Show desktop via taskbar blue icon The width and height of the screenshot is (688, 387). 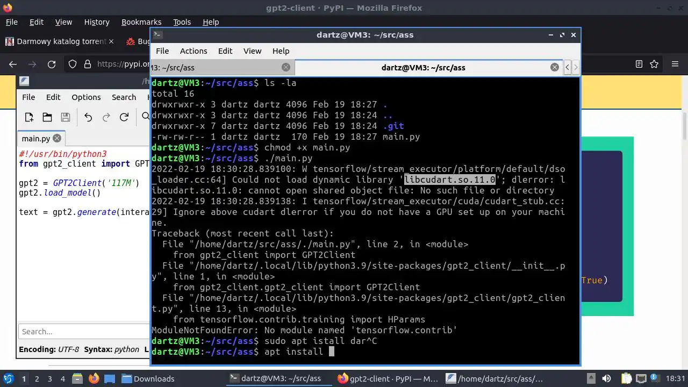pyautogui.click(x=110, y=378)
